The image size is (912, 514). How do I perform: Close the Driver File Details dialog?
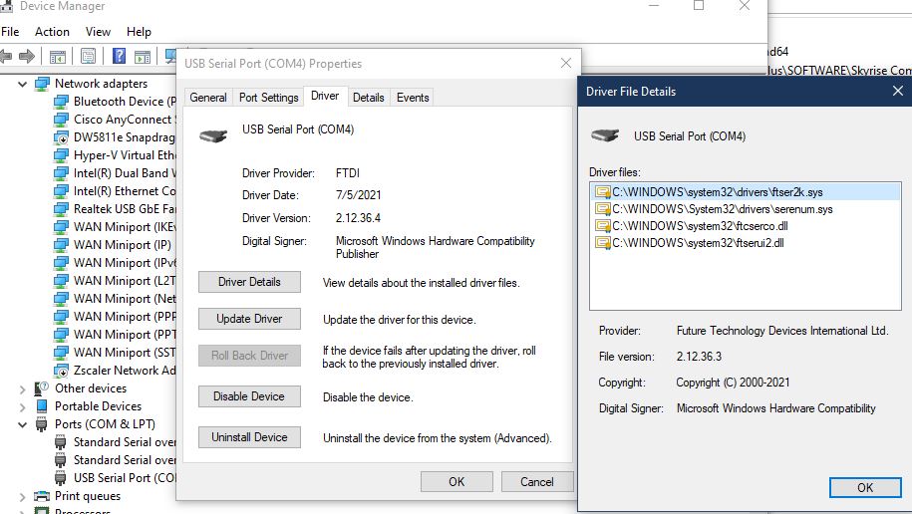[x=897, y=91]
